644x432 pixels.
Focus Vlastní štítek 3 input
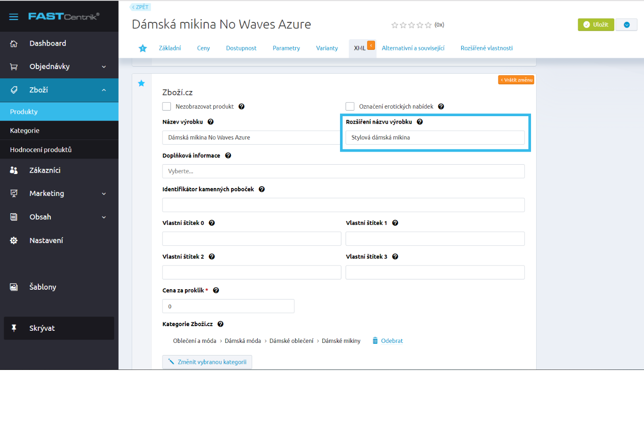[x=435, y=272]
